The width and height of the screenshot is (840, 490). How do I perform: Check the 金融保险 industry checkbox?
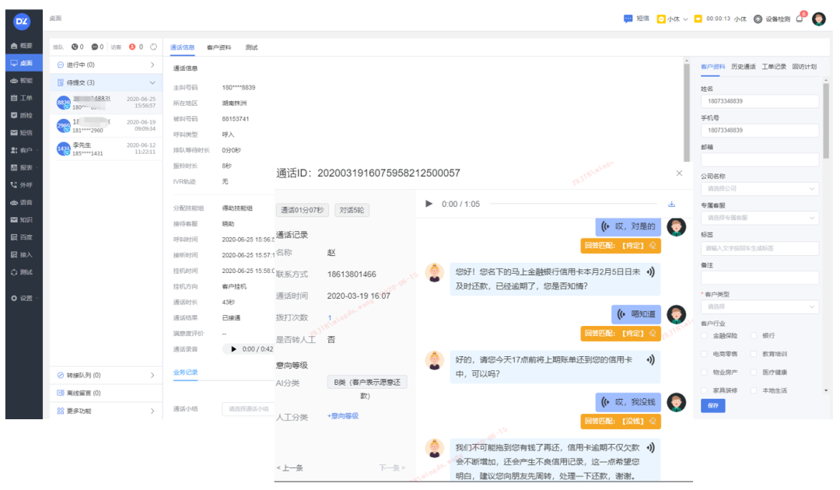[705, 336]
